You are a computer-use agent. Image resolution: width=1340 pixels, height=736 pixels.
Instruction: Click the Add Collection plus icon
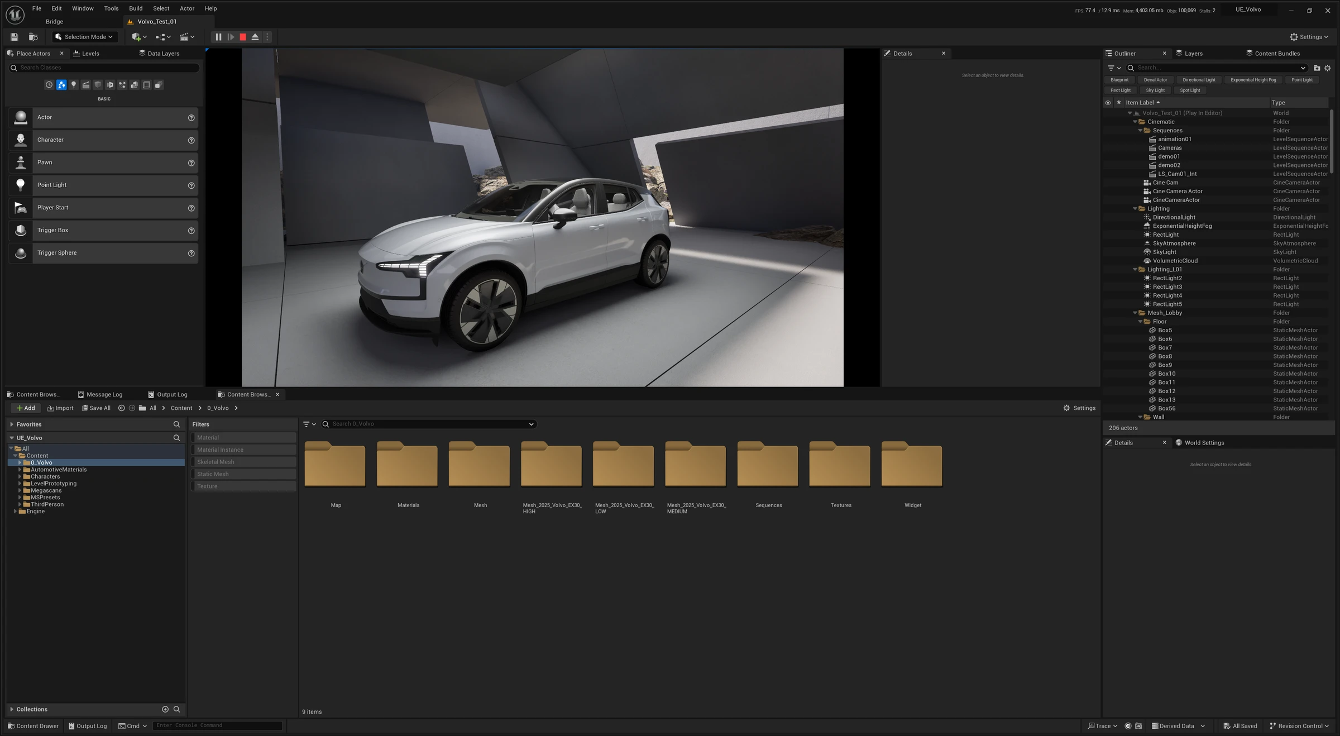click(165, 709)
